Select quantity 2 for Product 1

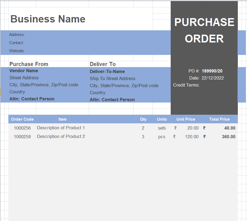tap(143, 128)
